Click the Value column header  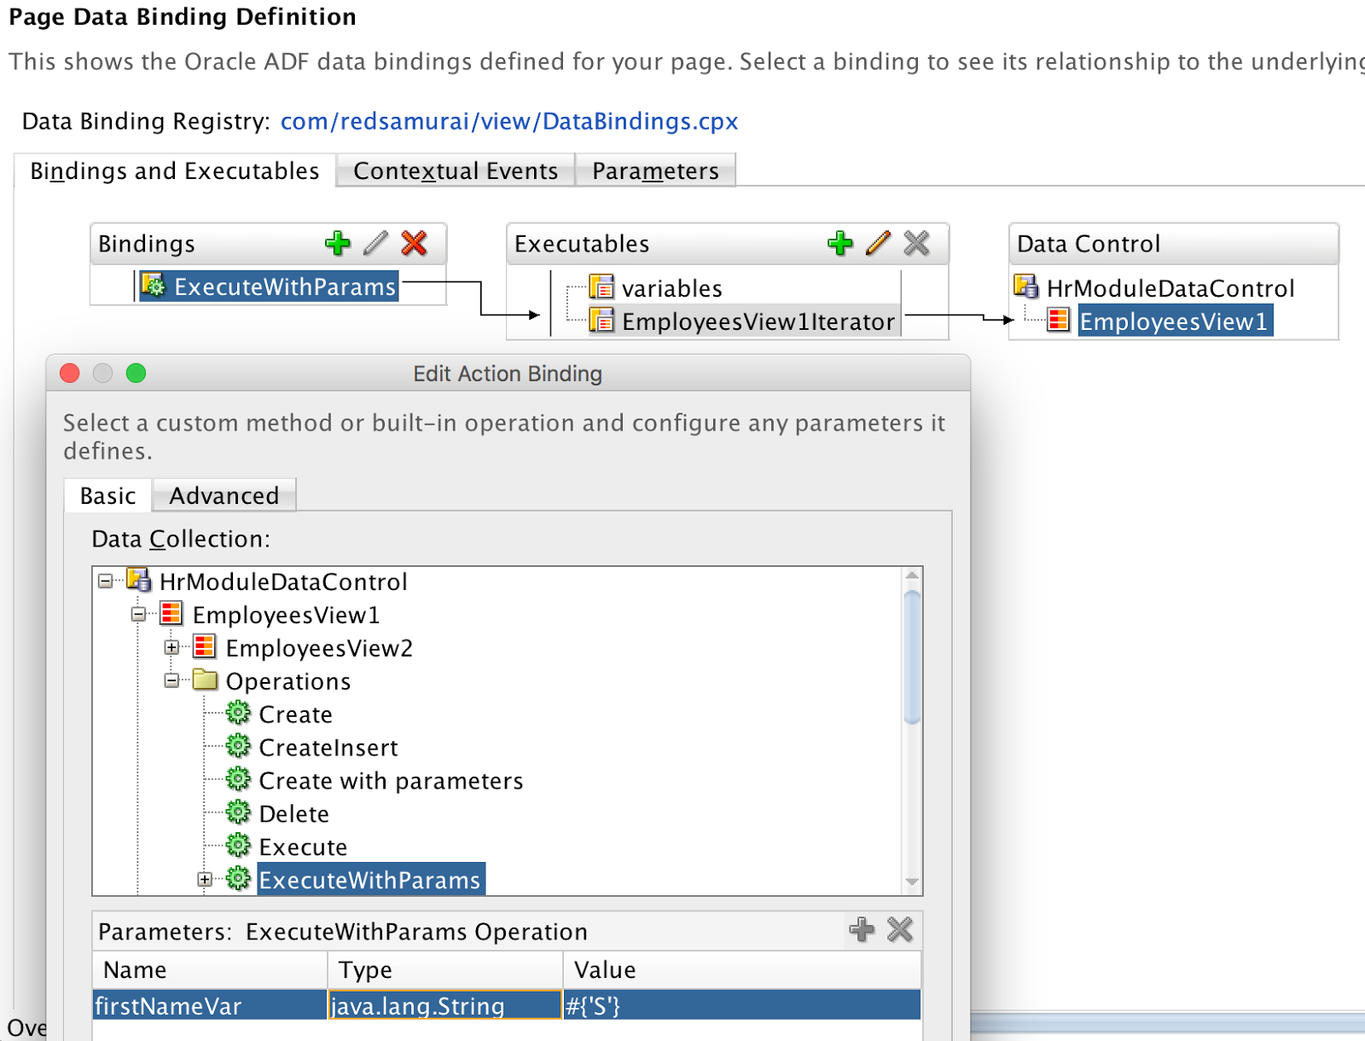[742, 969]
